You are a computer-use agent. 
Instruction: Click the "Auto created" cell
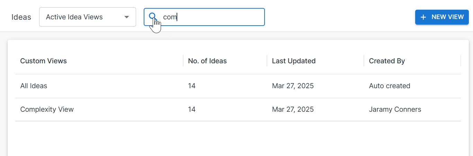tap(390, 86)
